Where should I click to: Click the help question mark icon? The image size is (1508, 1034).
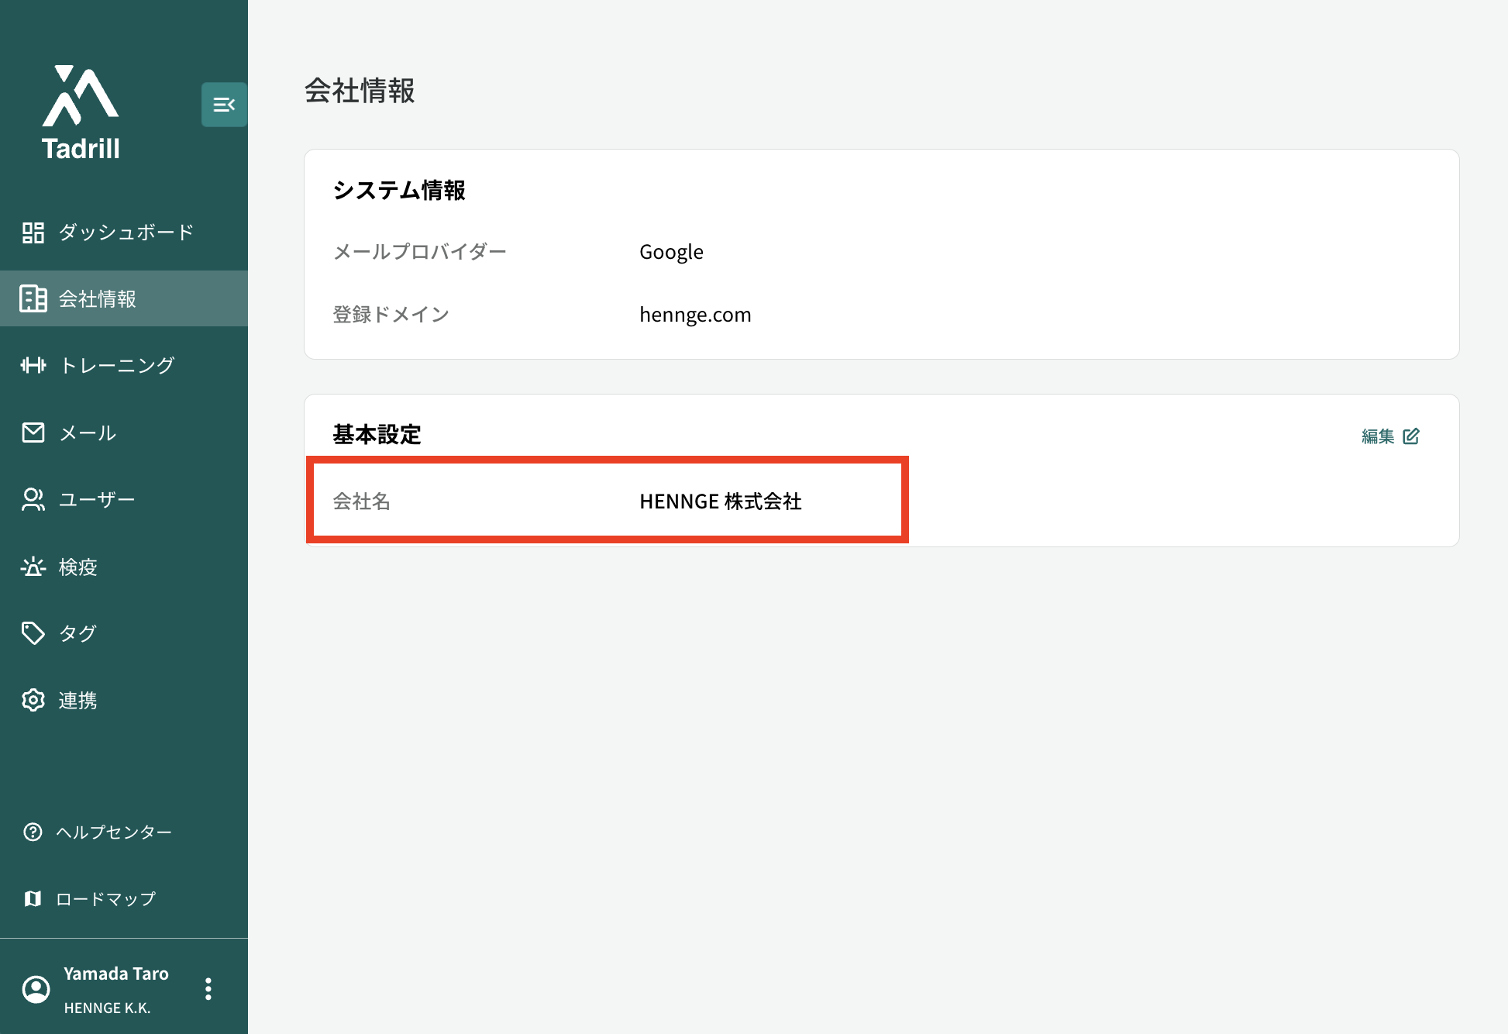click(33, 832)
